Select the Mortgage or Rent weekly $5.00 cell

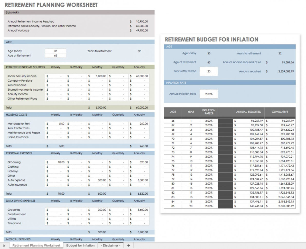56,123
